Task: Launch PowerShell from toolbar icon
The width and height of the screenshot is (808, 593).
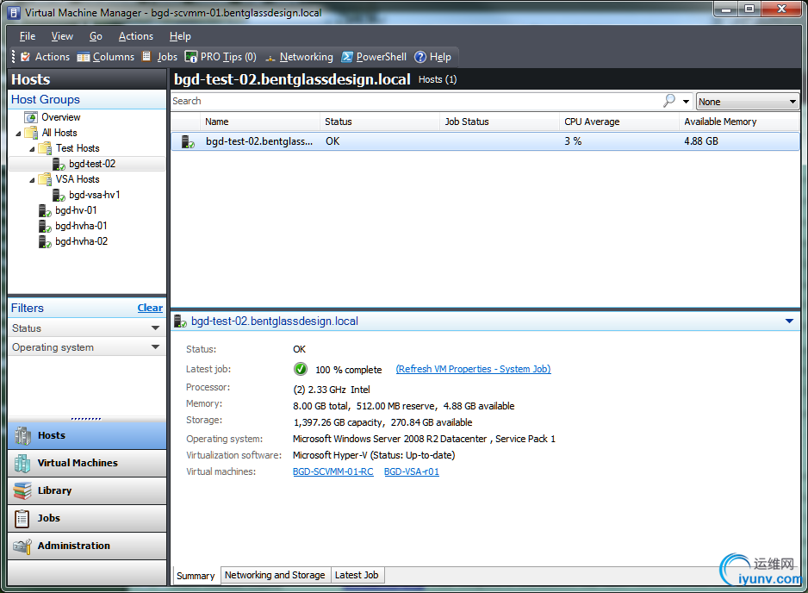Action: click(347, 57)
